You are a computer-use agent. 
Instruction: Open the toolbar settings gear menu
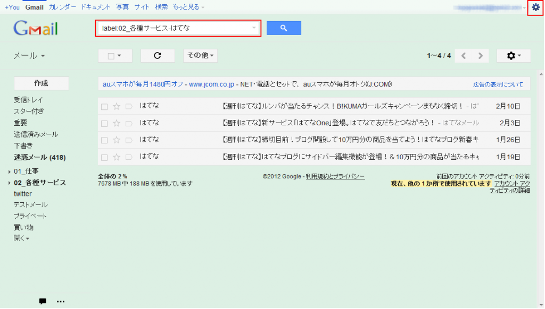point(513,55)
